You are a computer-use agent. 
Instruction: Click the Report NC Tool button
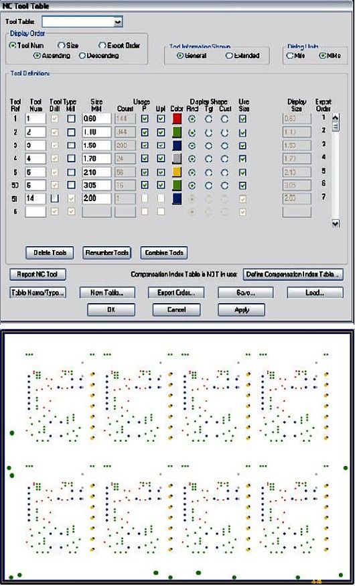tap(38, 274)
